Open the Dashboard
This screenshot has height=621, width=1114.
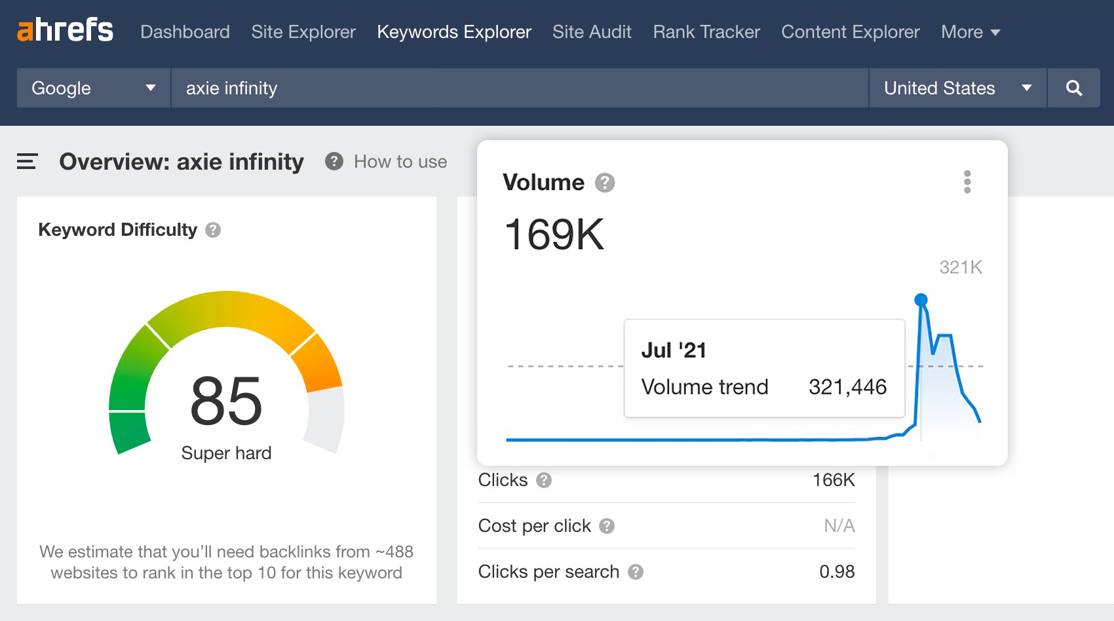(185, 31)
